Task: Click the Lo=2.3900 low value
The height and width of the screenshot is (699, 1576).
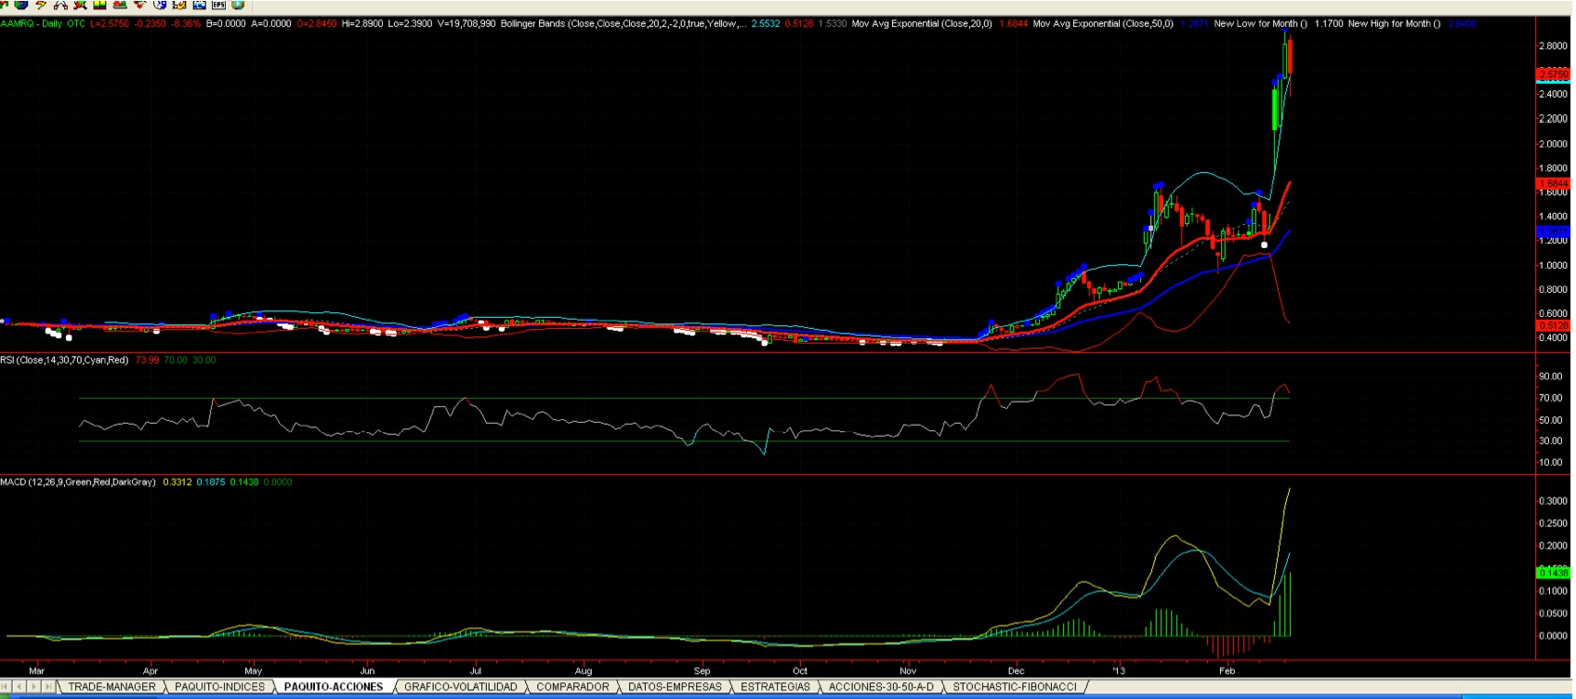Action: coord(410,23)
